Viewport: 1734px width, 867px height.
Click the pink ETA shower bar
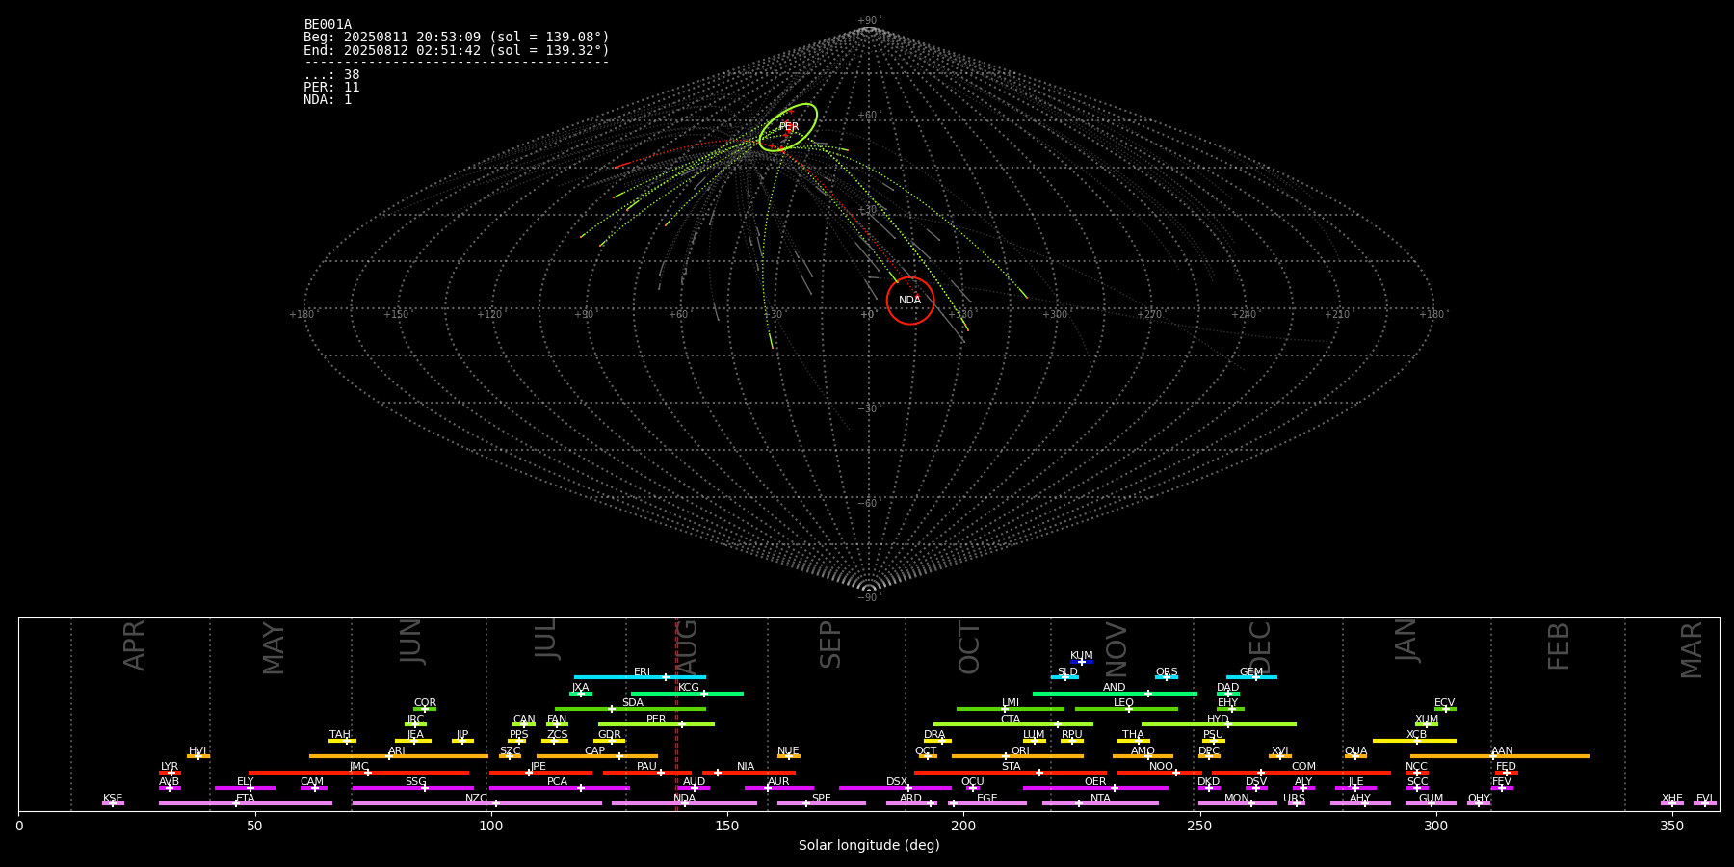[x=246, y=803]
